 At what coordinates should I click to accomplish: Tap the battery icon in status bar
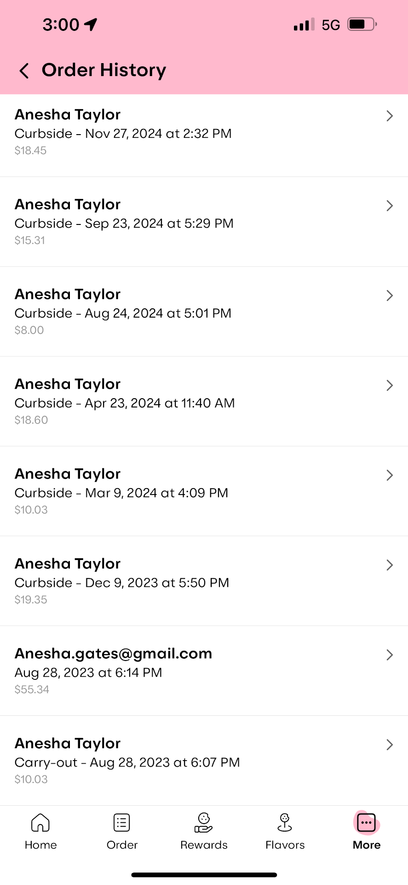(362, 24)
